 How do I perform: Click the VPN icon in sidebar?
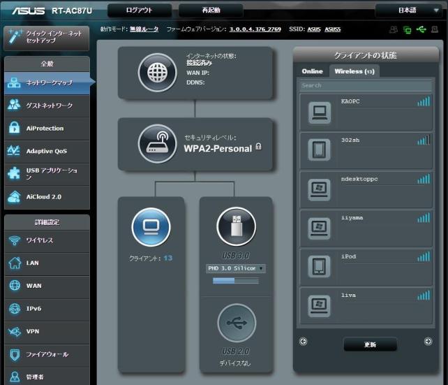[15, 331]
